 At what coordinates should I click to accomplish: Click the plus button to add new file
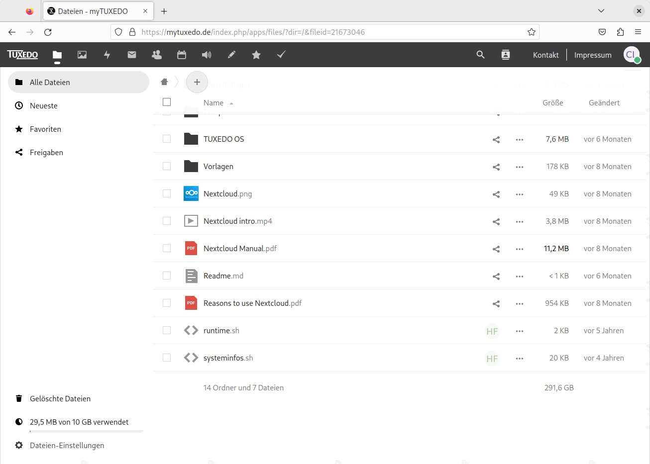(197, 82)
